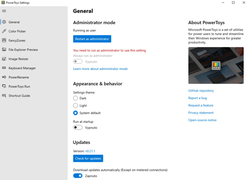The width and height of the screenshot is (248, 180).
Task: Open Image Resizer icon
Action: (4, 59)
